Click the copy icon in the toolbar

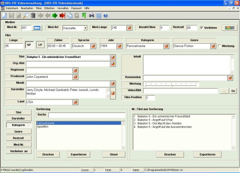coord(70,15)
